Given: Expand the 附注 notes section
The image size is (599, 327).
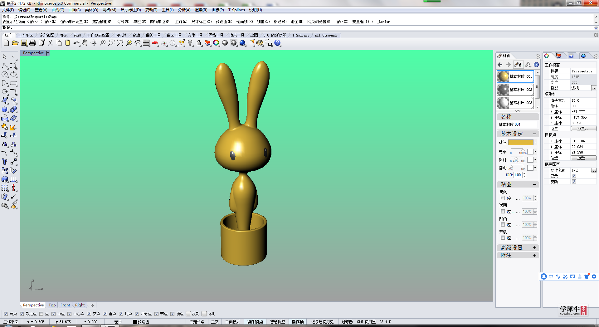Looking at the screenshot, I should [535, 255].
